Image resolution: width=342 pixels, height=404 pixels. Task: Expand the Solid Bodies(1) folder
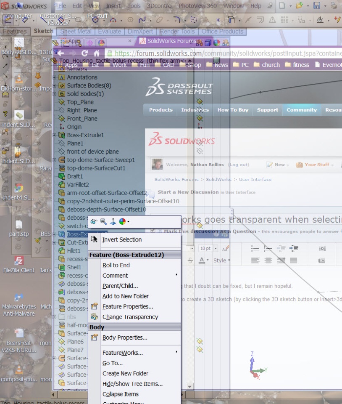(54, 94)
